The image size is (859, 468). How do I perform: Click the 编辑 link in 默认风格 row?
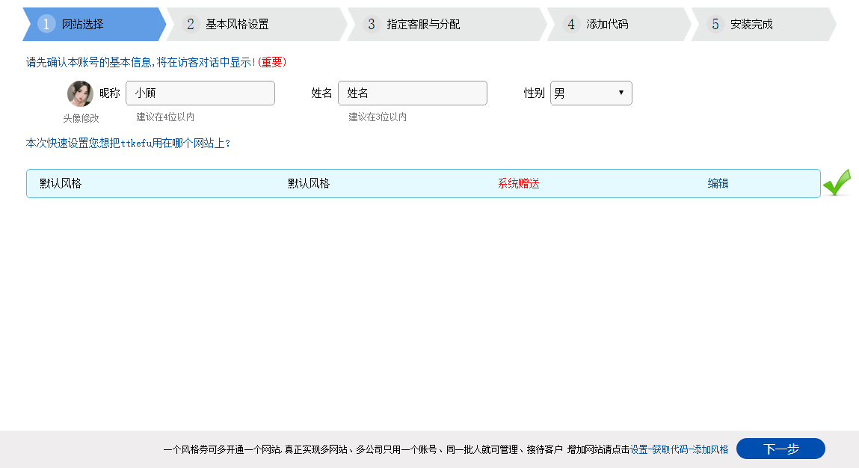click(718, 184)
